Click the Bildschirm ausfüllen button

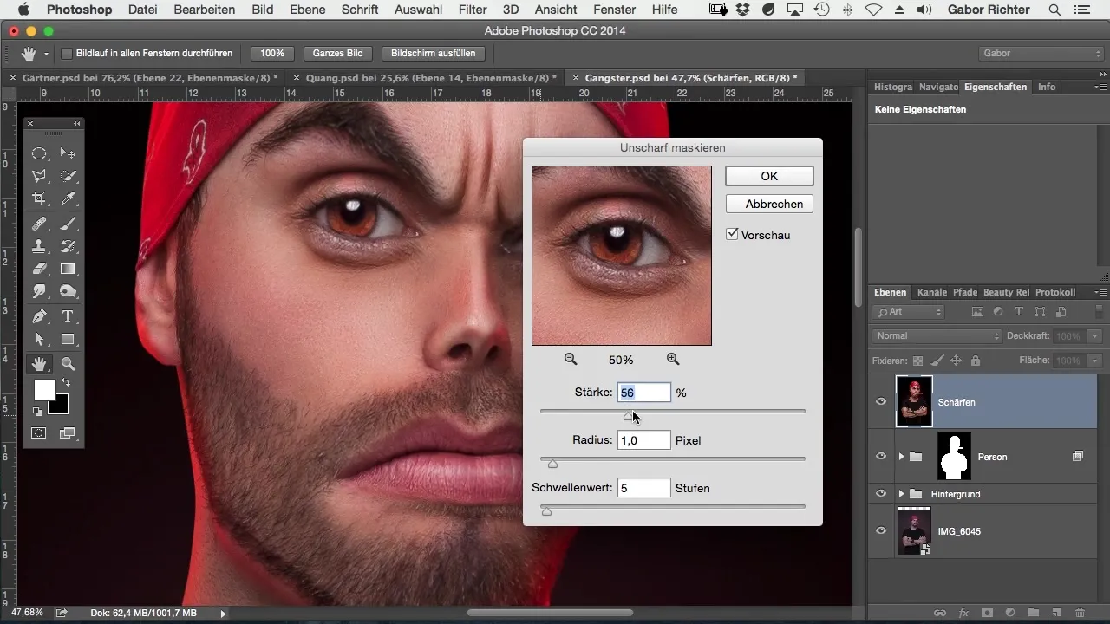434,54
